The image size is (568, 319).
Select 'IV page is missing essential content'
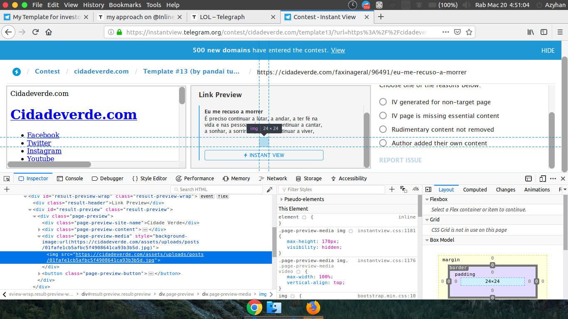coord(383,116)
